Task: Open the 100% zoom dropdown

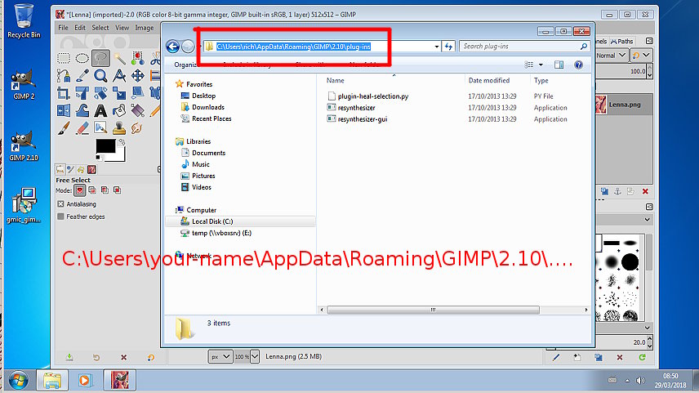Action: 255,356
